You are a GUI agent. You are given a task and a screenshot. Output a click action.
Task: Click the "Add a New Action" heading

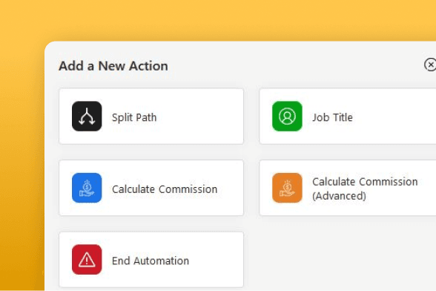click(x=113, y=66)
